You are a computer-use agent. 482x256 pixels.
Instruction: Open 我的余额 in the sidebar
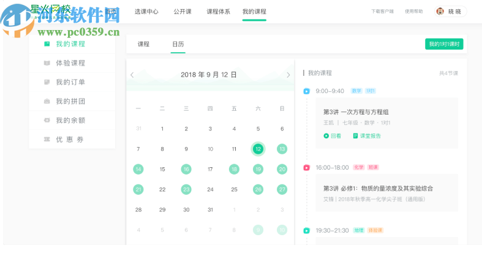72,120
